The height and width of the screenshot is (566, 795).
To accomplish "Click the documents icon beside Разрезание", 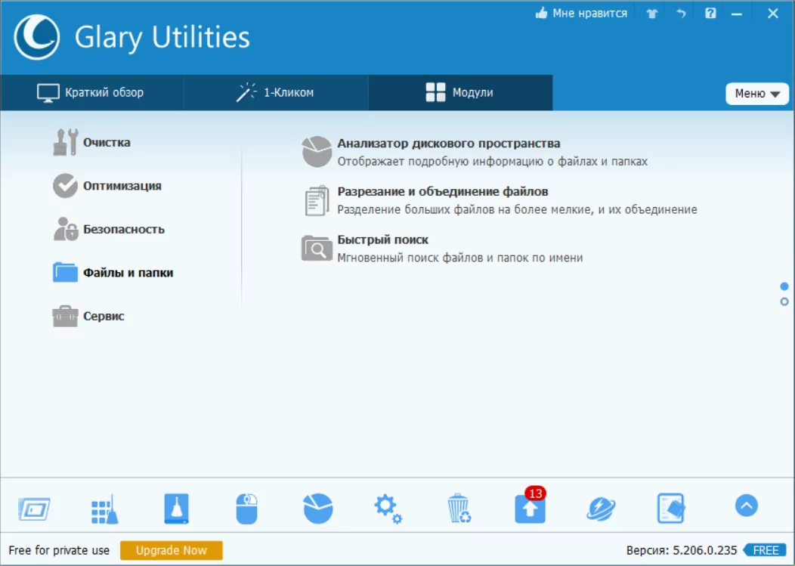I will [317, 200].
